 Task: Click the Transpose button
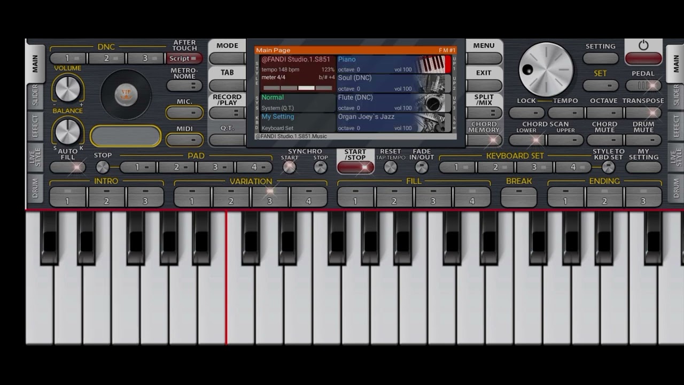tap(643, 113)
